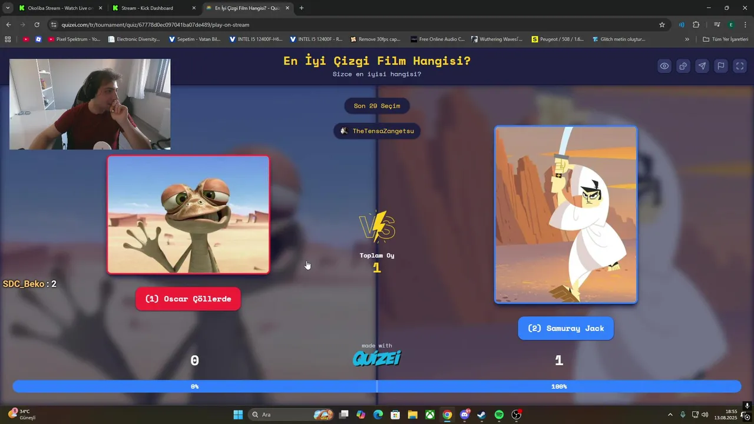The image size is (754, 424).
Task: Open the Chrome three-dot menu
Action: click(x=746, y=25)
